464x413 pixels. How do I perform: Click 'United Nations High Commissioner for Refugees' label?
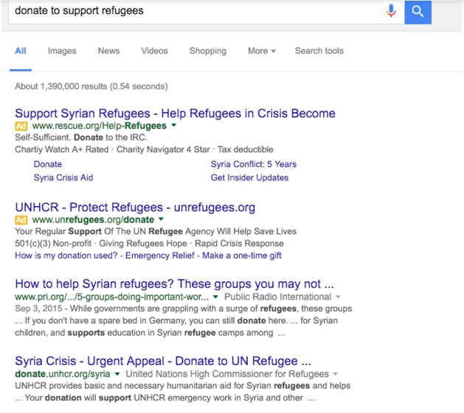coord(227,374)
